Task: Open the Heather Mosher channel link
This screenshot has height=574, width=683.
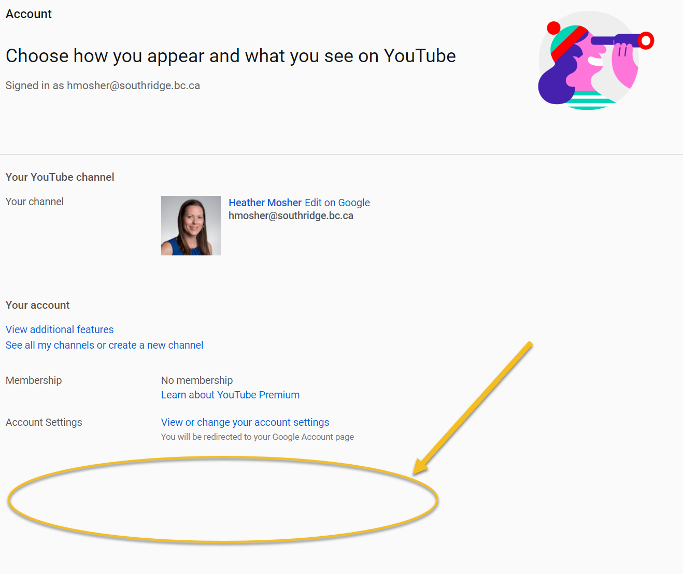Action: (265, 203)
